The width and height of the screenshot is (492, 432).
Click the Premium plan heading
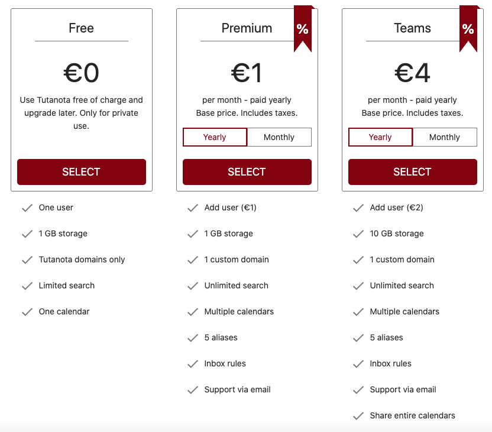(247, 28)
